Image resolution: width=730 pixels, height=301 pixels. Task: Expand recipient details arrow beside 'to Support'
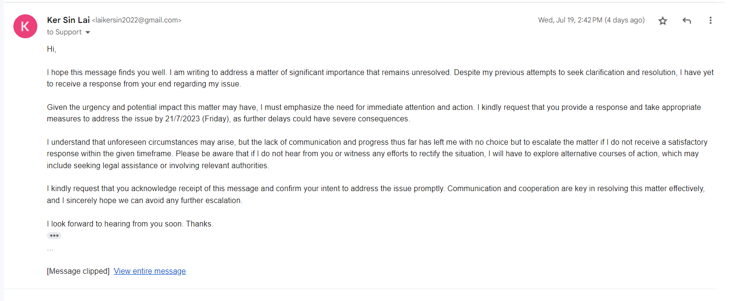(88, 32)
